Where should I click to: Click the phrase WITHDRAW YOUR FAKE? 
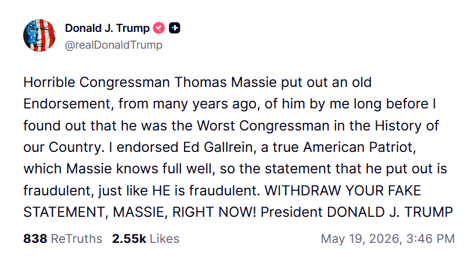342,191
